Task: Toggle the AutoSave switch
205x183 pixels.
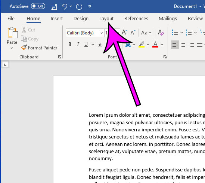Action: [38, 6]
